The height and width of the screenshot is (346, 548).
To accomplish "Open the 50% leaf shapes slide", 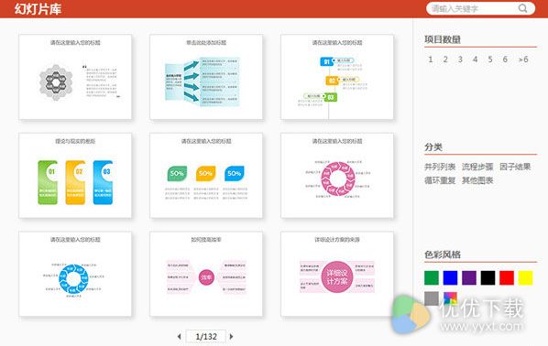I will coord(206,176).
